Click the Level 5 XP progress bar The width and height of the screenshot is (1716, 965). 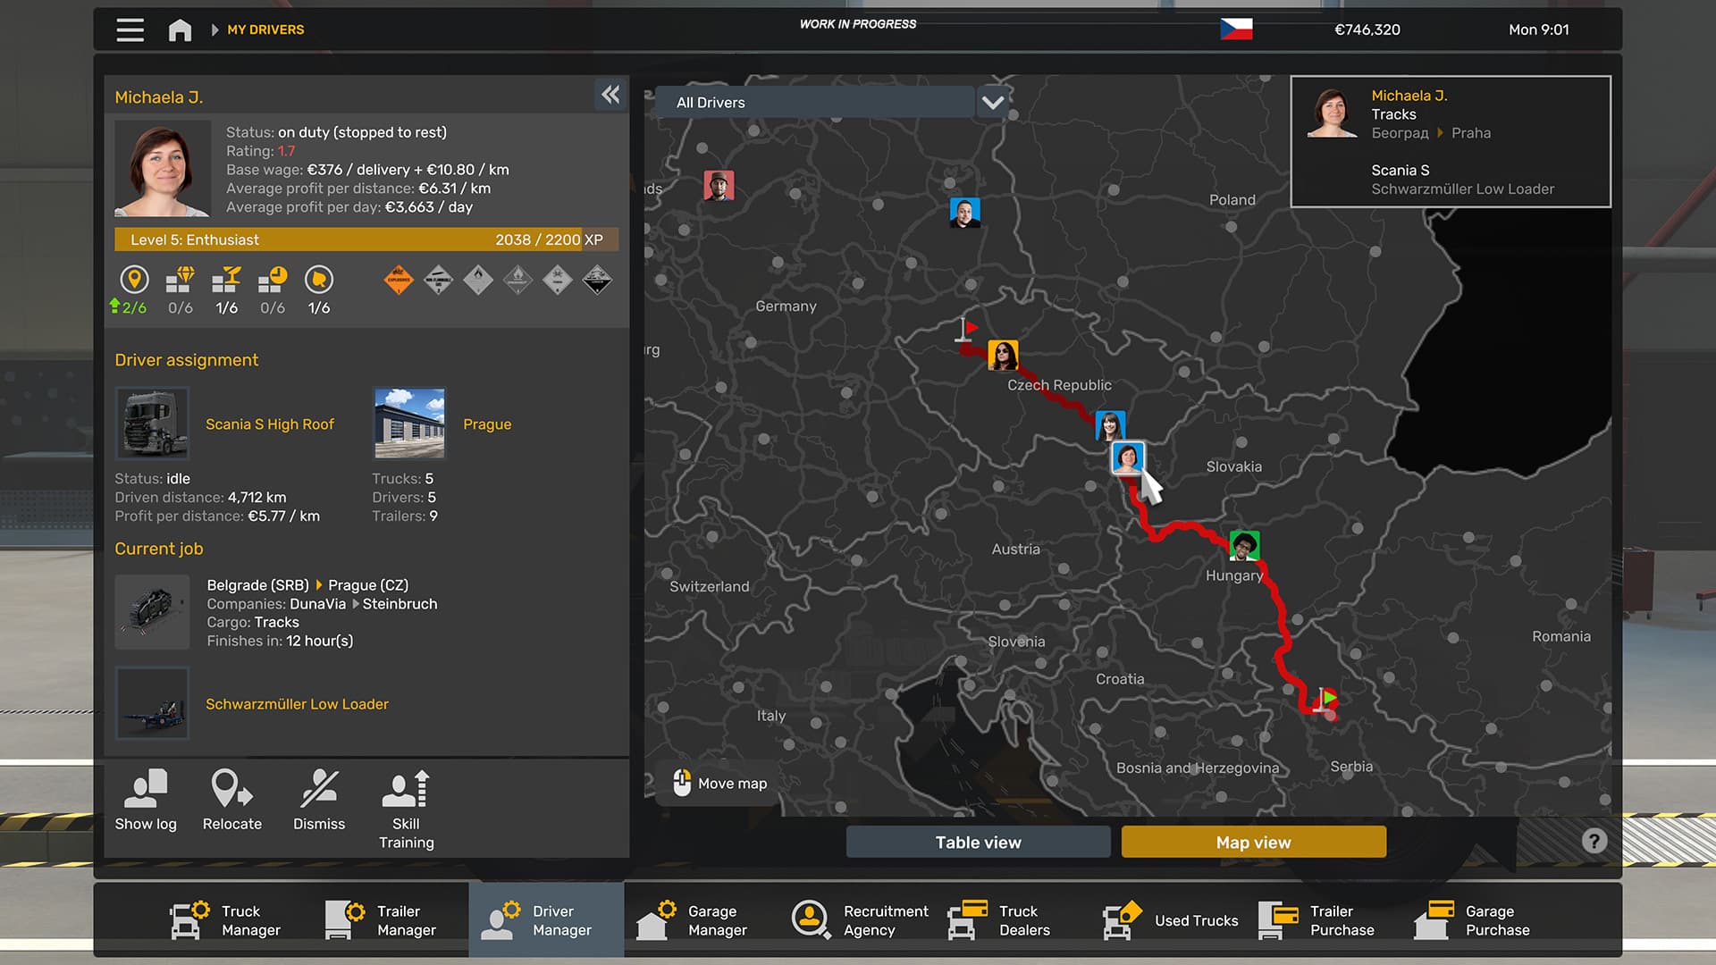pos(366,239)
